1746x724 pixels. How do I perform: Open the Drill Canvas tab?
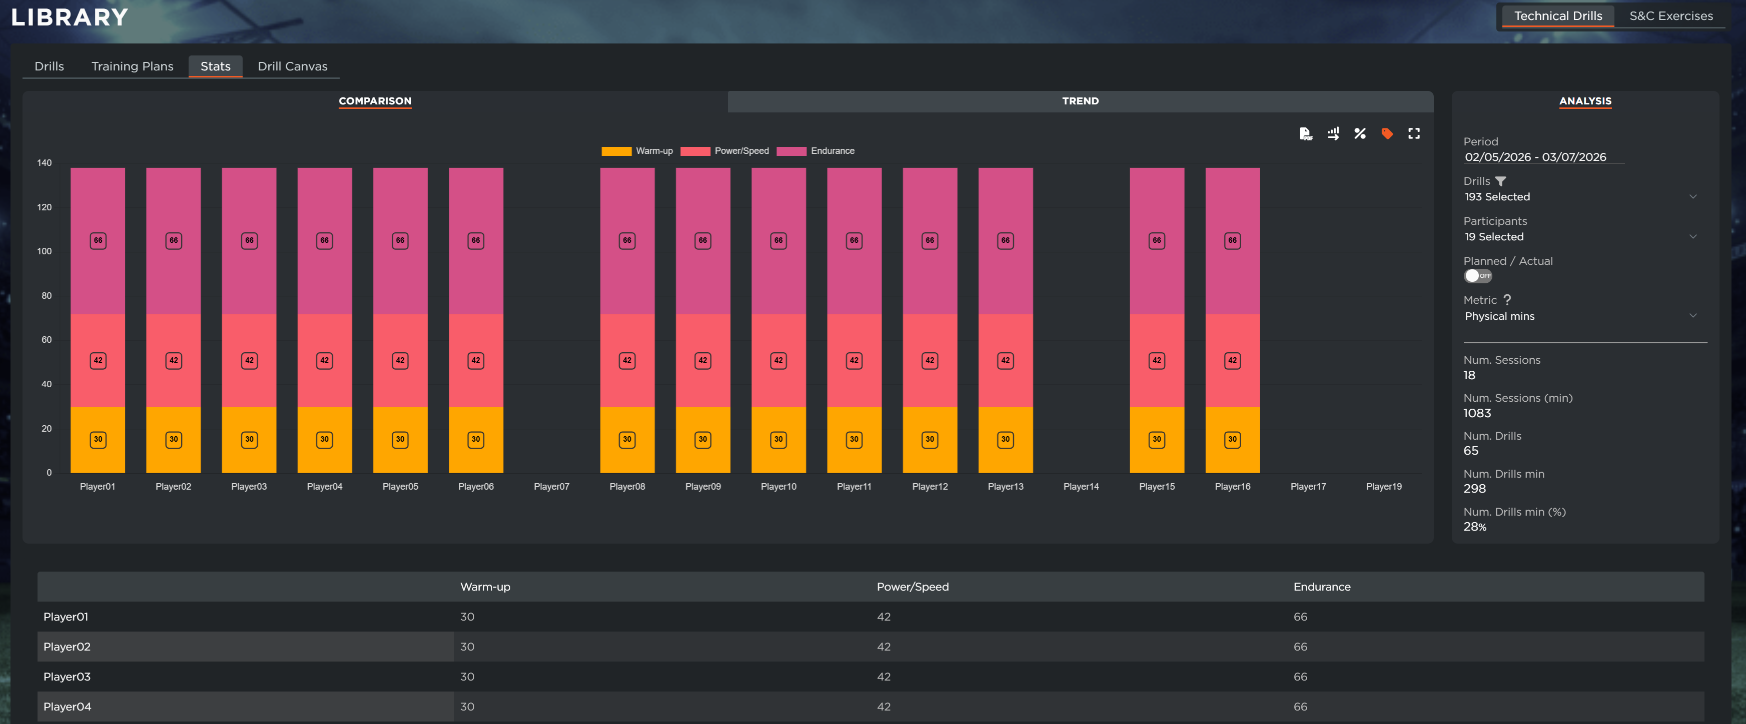point(292,66)
